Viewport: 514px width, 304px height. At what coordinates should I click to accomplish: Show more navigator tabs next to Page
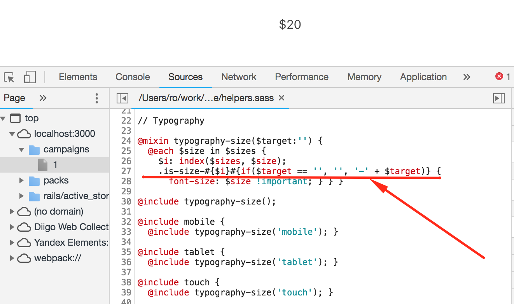(x=43, y=98)
